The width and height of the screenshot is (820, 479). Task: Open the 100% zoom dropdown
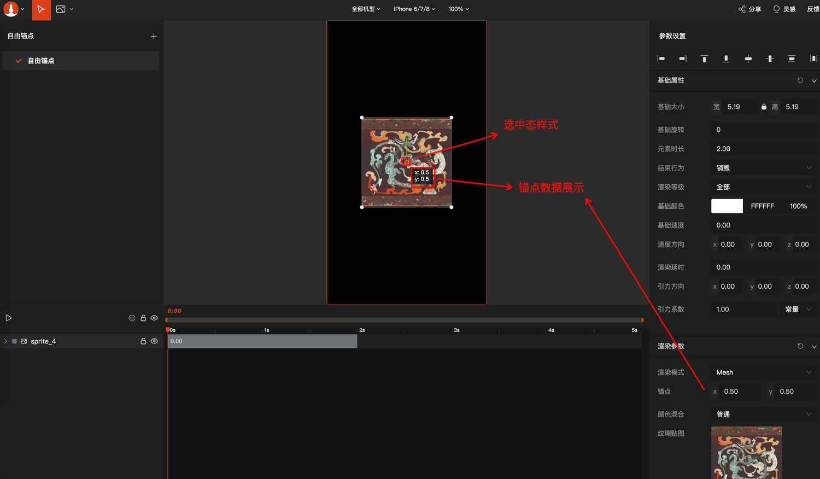459,9
